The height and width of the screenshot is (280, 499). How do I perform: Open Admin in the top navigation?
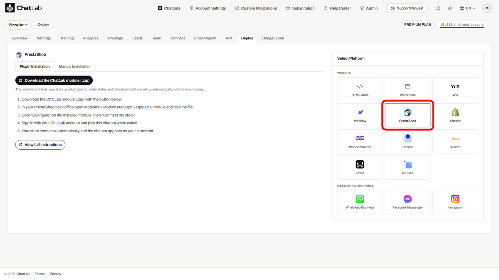pyautogui.click(x=368, y=8)
